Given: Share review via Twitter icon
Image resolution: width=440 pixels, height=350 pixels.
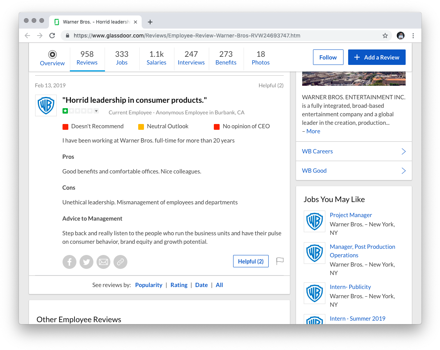Looking at the screenshot, I should (86, 262).
